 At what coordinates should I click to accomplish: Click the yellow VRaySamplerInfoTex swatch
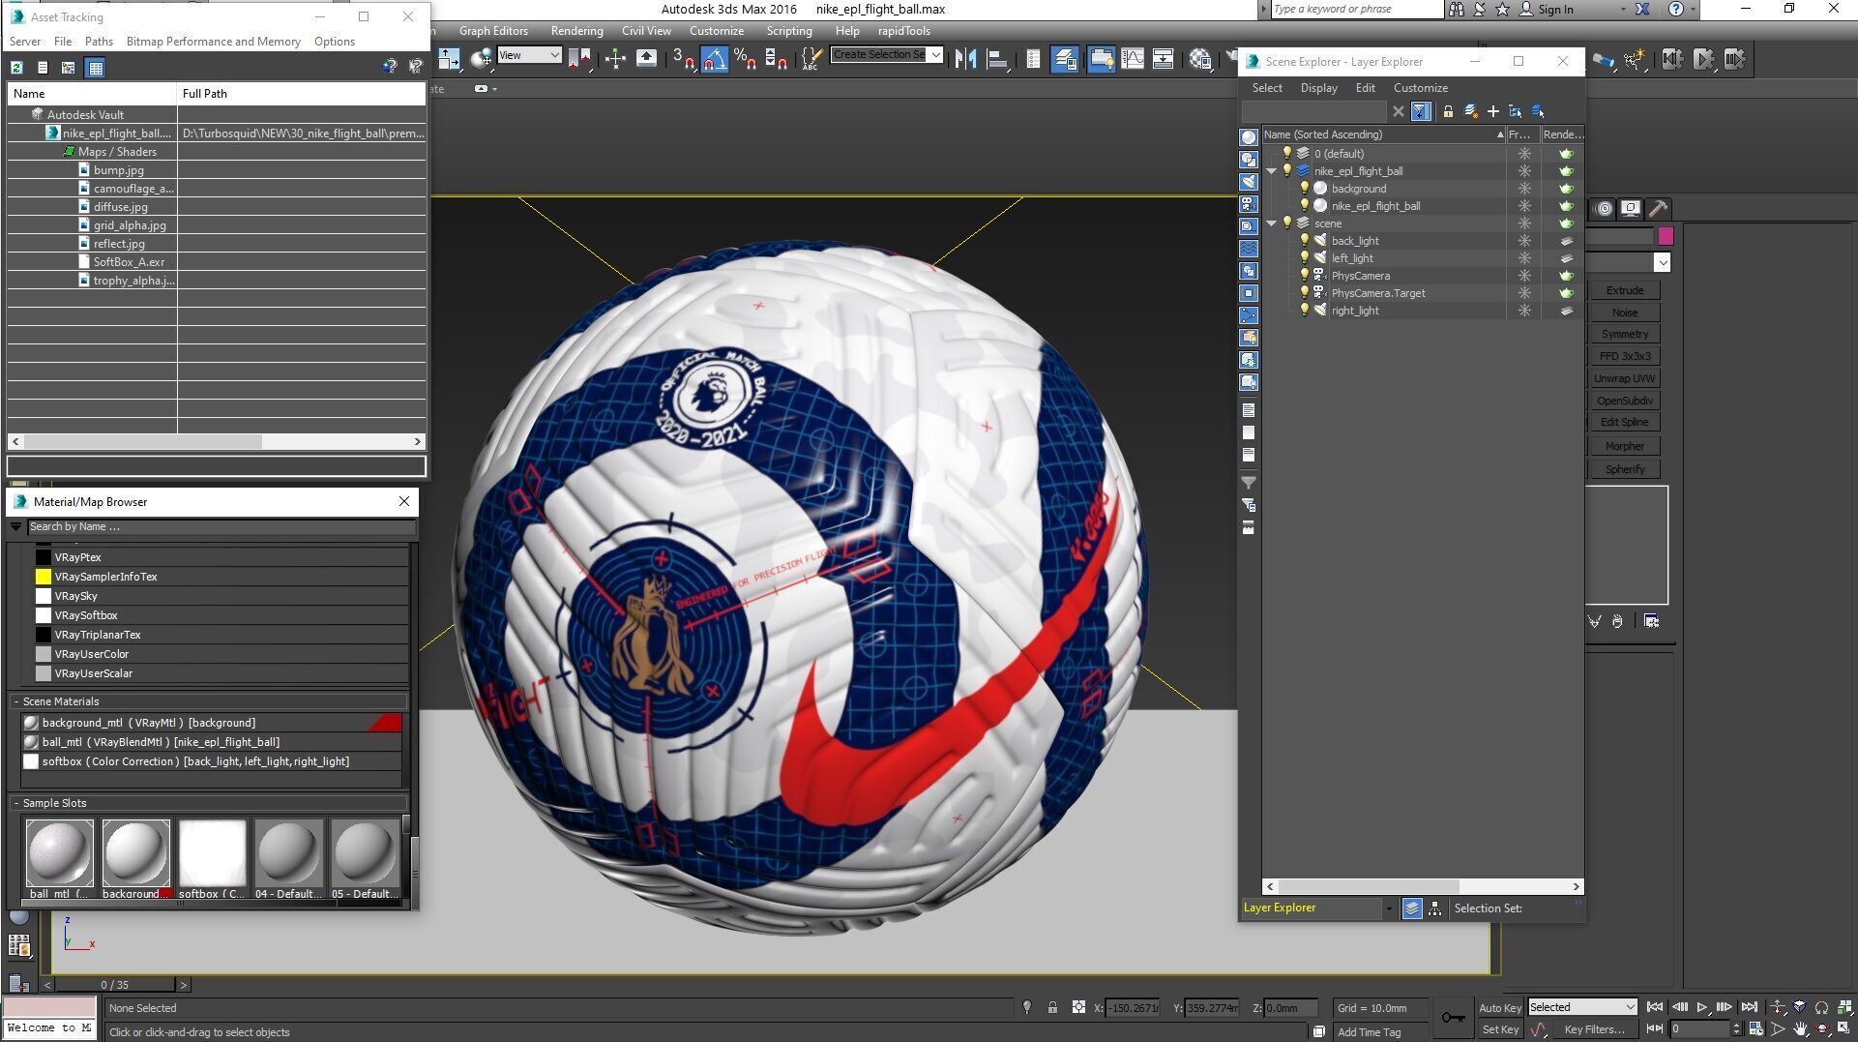point(44,577)
